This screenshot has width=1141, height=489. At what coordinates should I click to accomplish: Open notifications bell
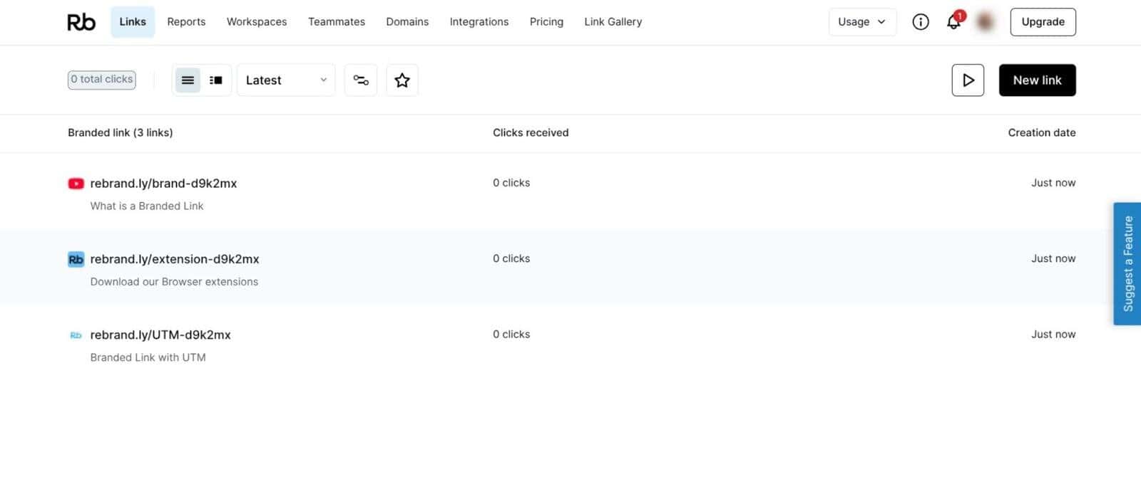click(x=953, y=22)
